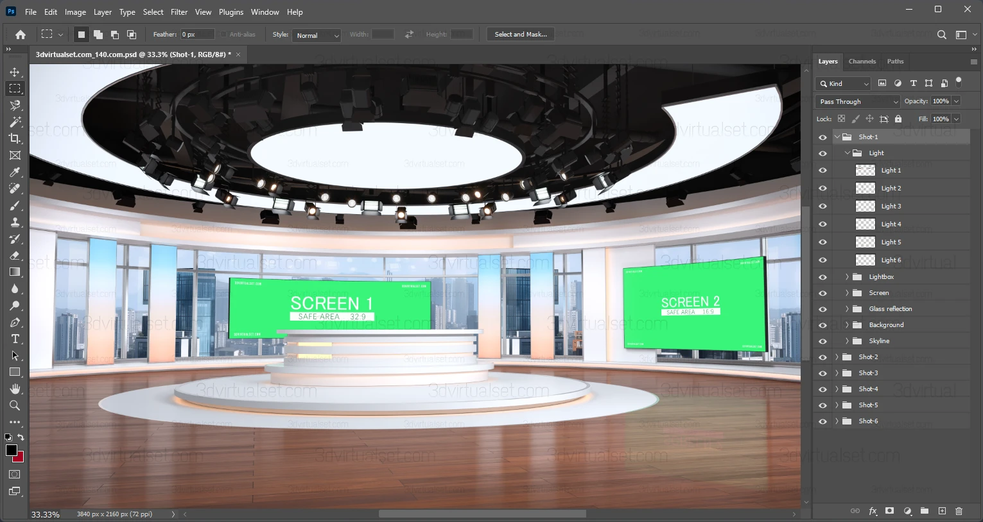Image resolution: width=983 pixels, height=522 pixels.
Task: Open the layer effects fx menu
Action: [x=873, y=511]
